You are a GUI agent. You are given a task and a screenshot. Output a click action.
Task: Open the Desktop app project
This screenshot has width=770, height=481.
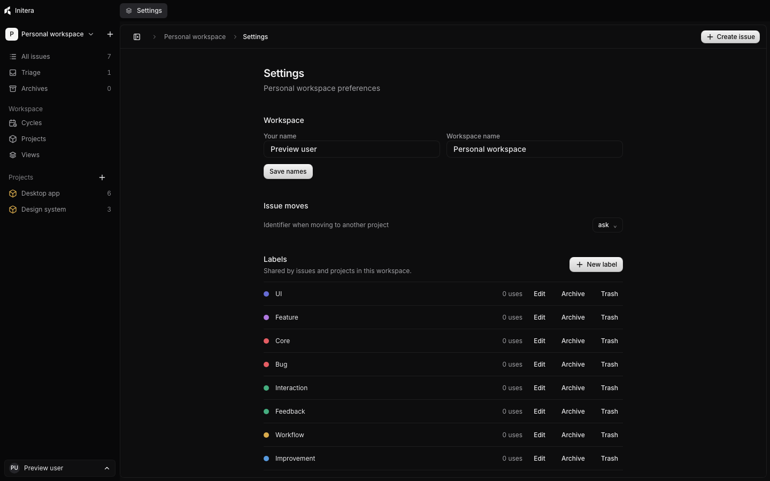point(60,193)
